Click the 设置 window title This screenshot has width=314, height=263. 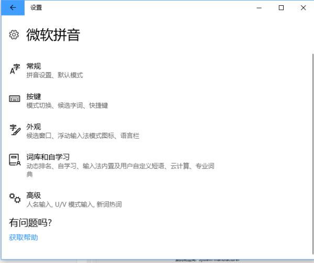point(36,8)
